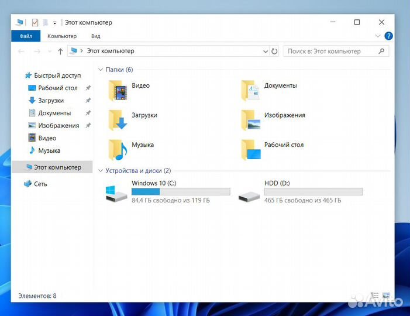Unpin Рабочий стол using its pin icon

click(x=88, y=88)
